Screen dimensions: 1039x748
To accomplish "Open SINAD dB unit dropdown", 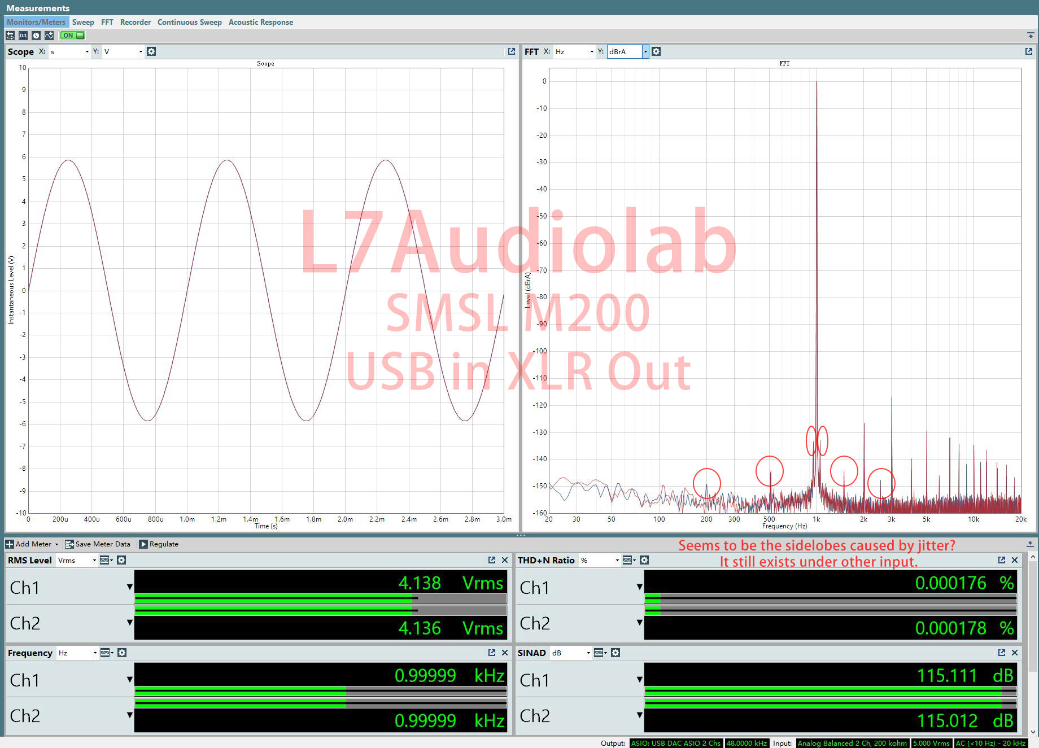I will (571, 653).
